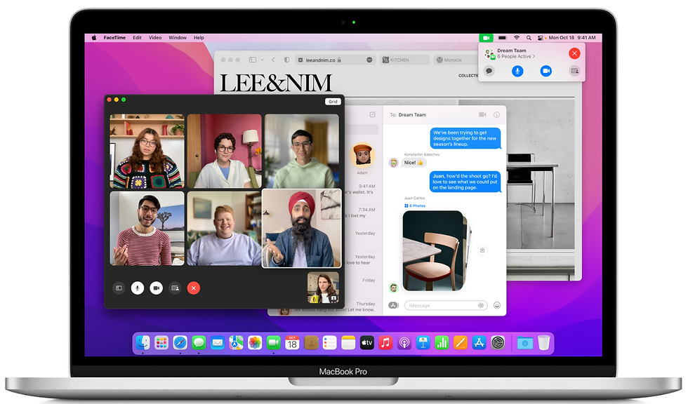
Task: Open Control Center in menu bar
Action: 541,38
